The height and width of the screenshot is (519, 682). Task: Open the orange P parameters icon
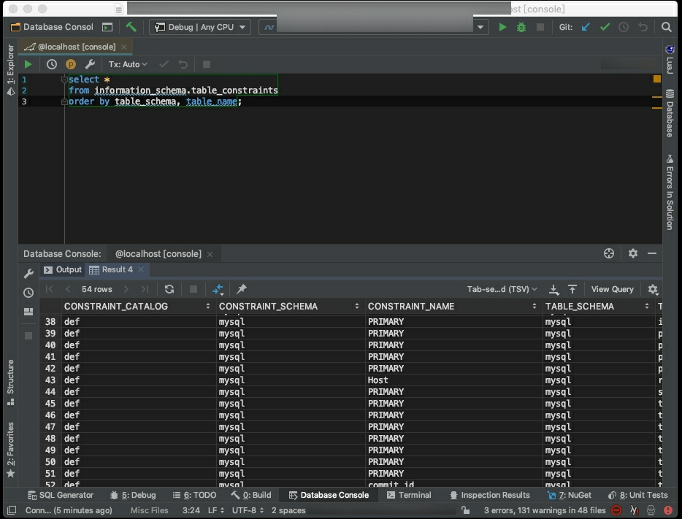(x=70, y=64)
